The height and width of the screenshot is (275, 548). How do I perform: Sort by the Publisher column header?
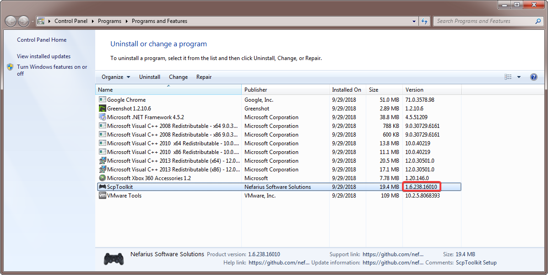(x=285, y=90)
